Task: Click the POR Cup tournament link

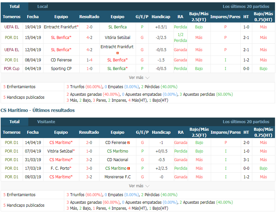Action: [x=12, y=69]
